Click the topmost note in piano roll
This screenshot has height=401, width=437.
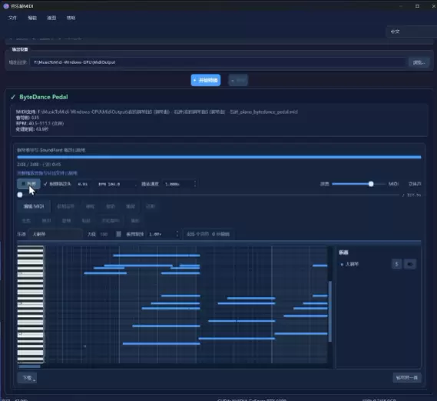tap(157, 256)
